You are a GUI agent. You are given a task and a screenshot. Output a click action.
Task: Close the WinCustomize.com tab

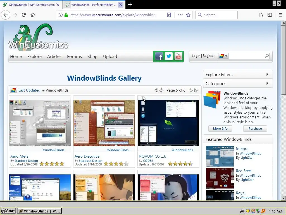58,5
